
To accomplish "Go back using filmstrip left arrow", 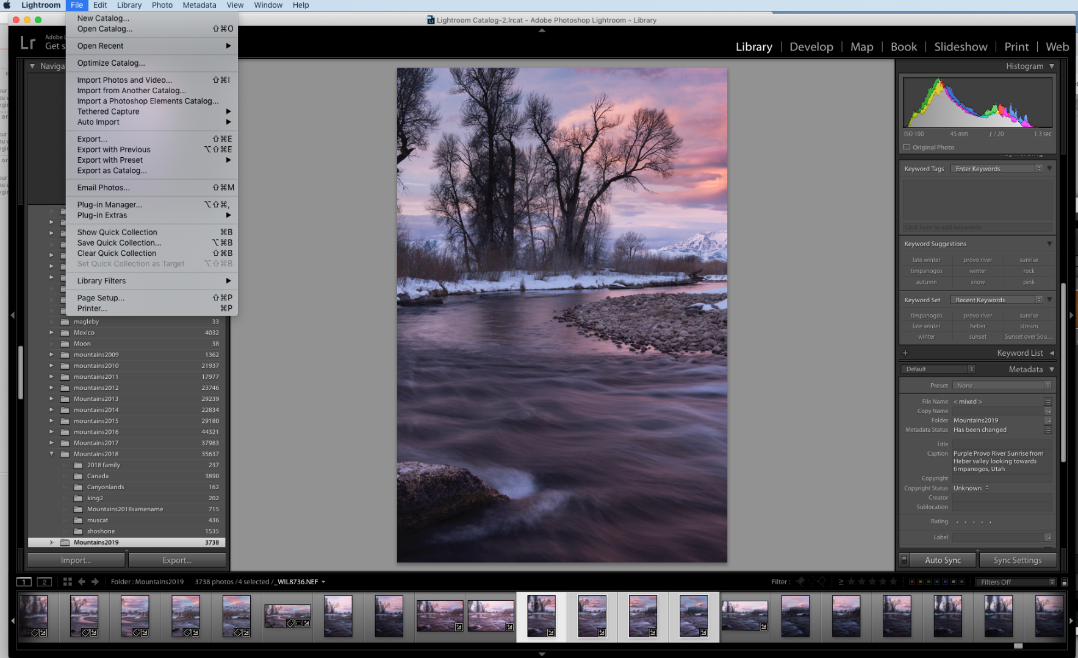I will tap(81, 582).
